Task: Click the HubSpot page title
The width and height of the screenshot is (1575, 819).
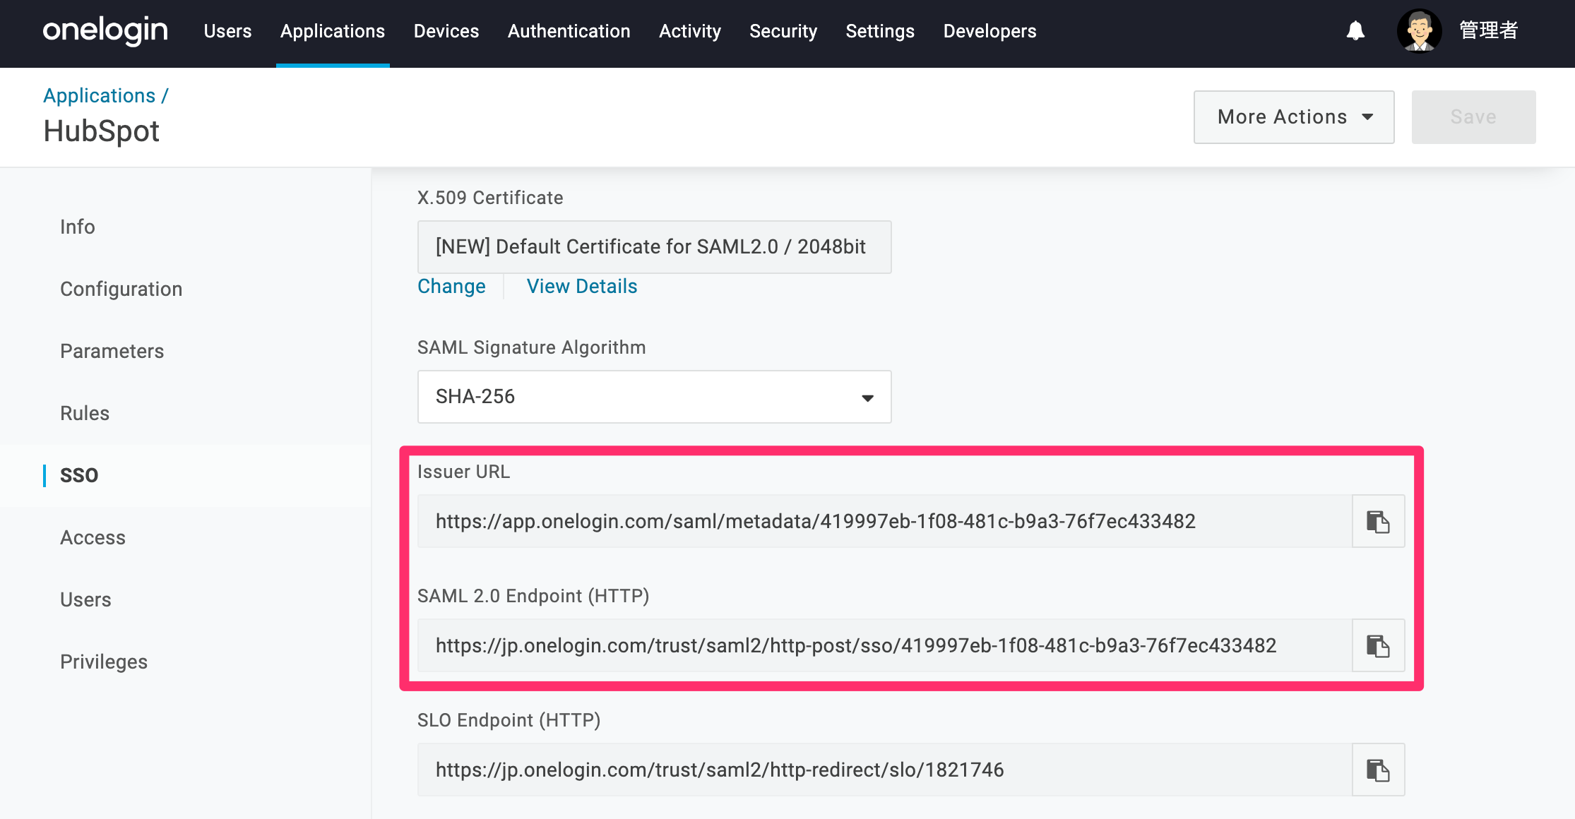Action: (102, 131)
